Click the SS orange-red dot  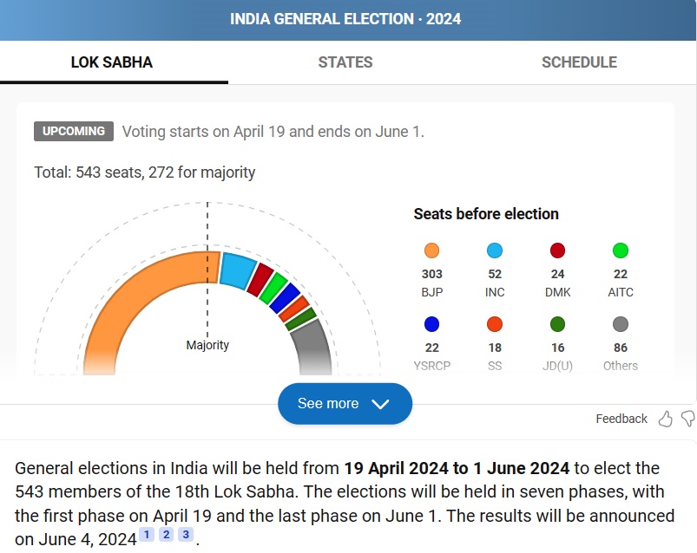coord(495,325)
